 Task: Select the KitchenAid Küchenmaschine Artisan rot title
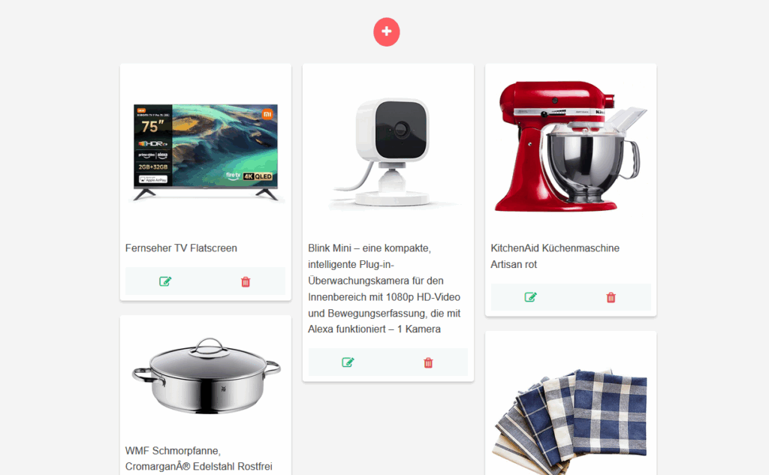point(555,256)
